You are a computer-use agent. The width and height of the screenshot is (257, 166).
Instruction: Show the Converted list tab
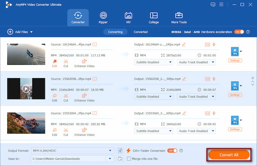point(140,32)
